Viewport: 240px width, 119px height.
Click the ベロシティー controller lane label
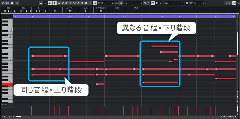coord(6,105)
